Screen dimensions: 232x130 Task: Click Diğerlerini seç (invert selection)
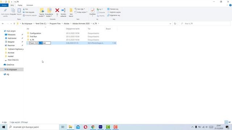(113, 15)
